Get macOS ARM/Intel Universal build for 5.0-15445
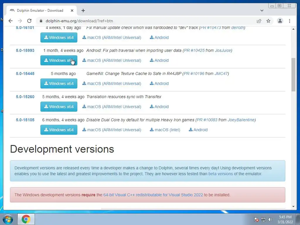 coord(112,83)
